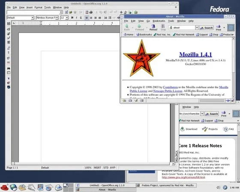Viewport: 240px width, 192px height.
Task: Click the Export as PDF icon in OpenOffice
Action: [x=87, y=12]
